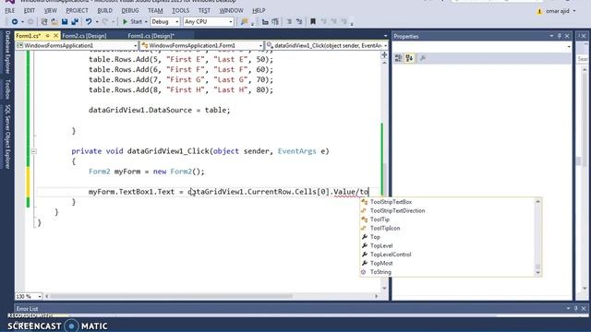Image resolution: width=591 pixels, height=332 pixels.
Task: Open the HELP menu
Action: click(259, 10)
